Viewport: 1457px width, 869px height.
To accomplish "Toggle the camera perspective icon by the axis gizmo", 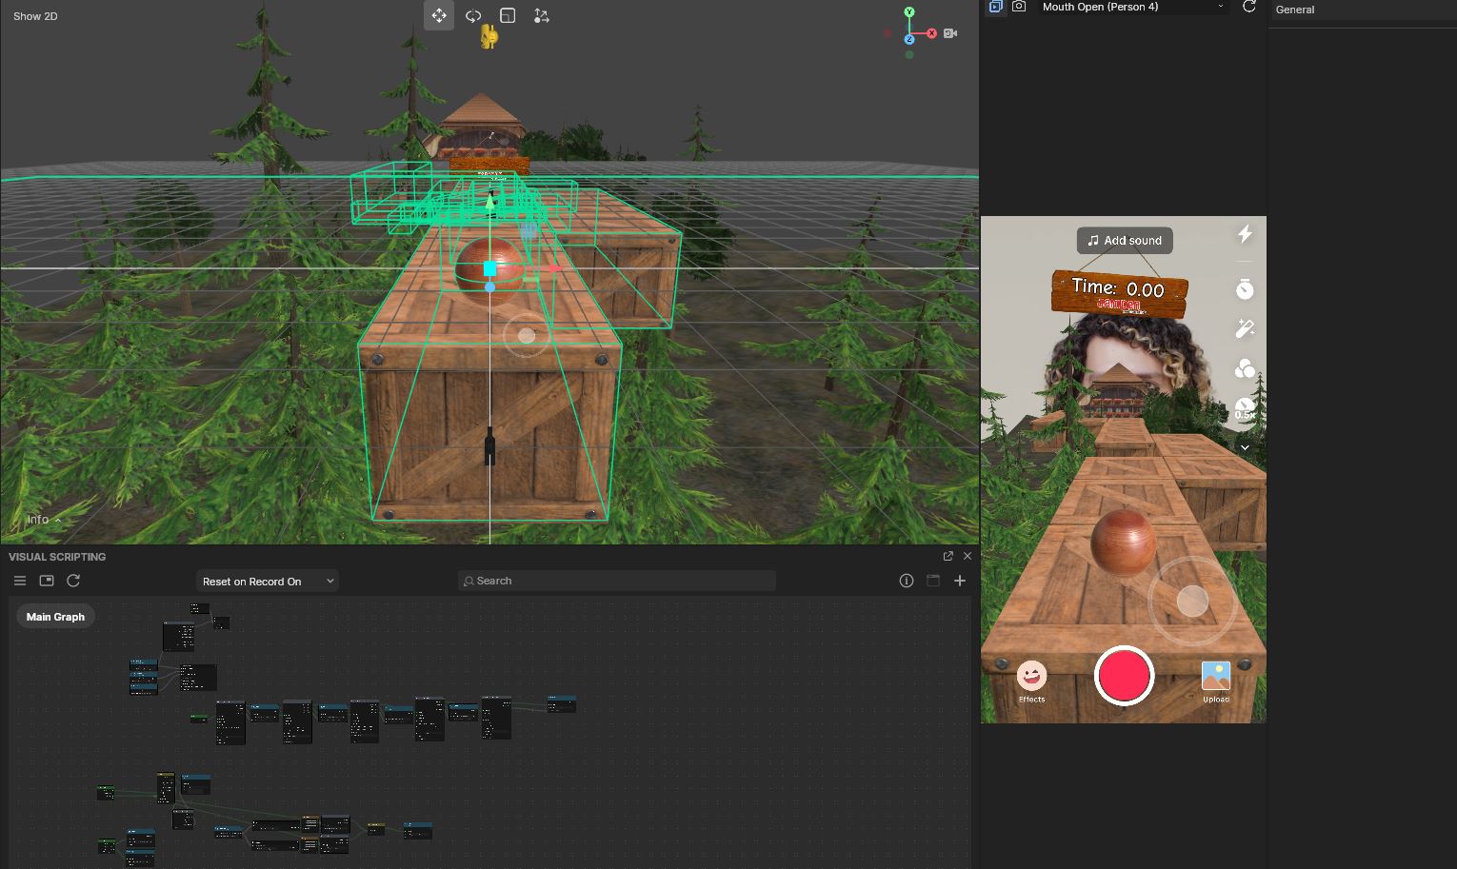I will pos(949,33).
